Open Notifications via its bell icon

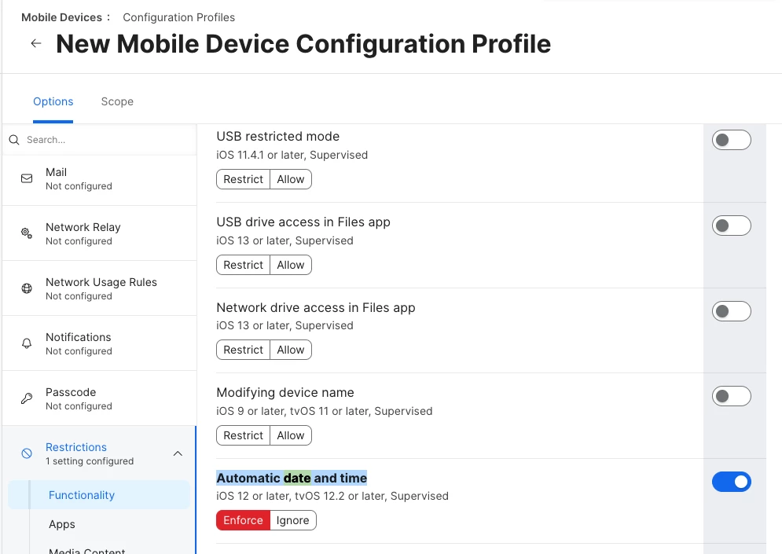[x=27, y=343]
